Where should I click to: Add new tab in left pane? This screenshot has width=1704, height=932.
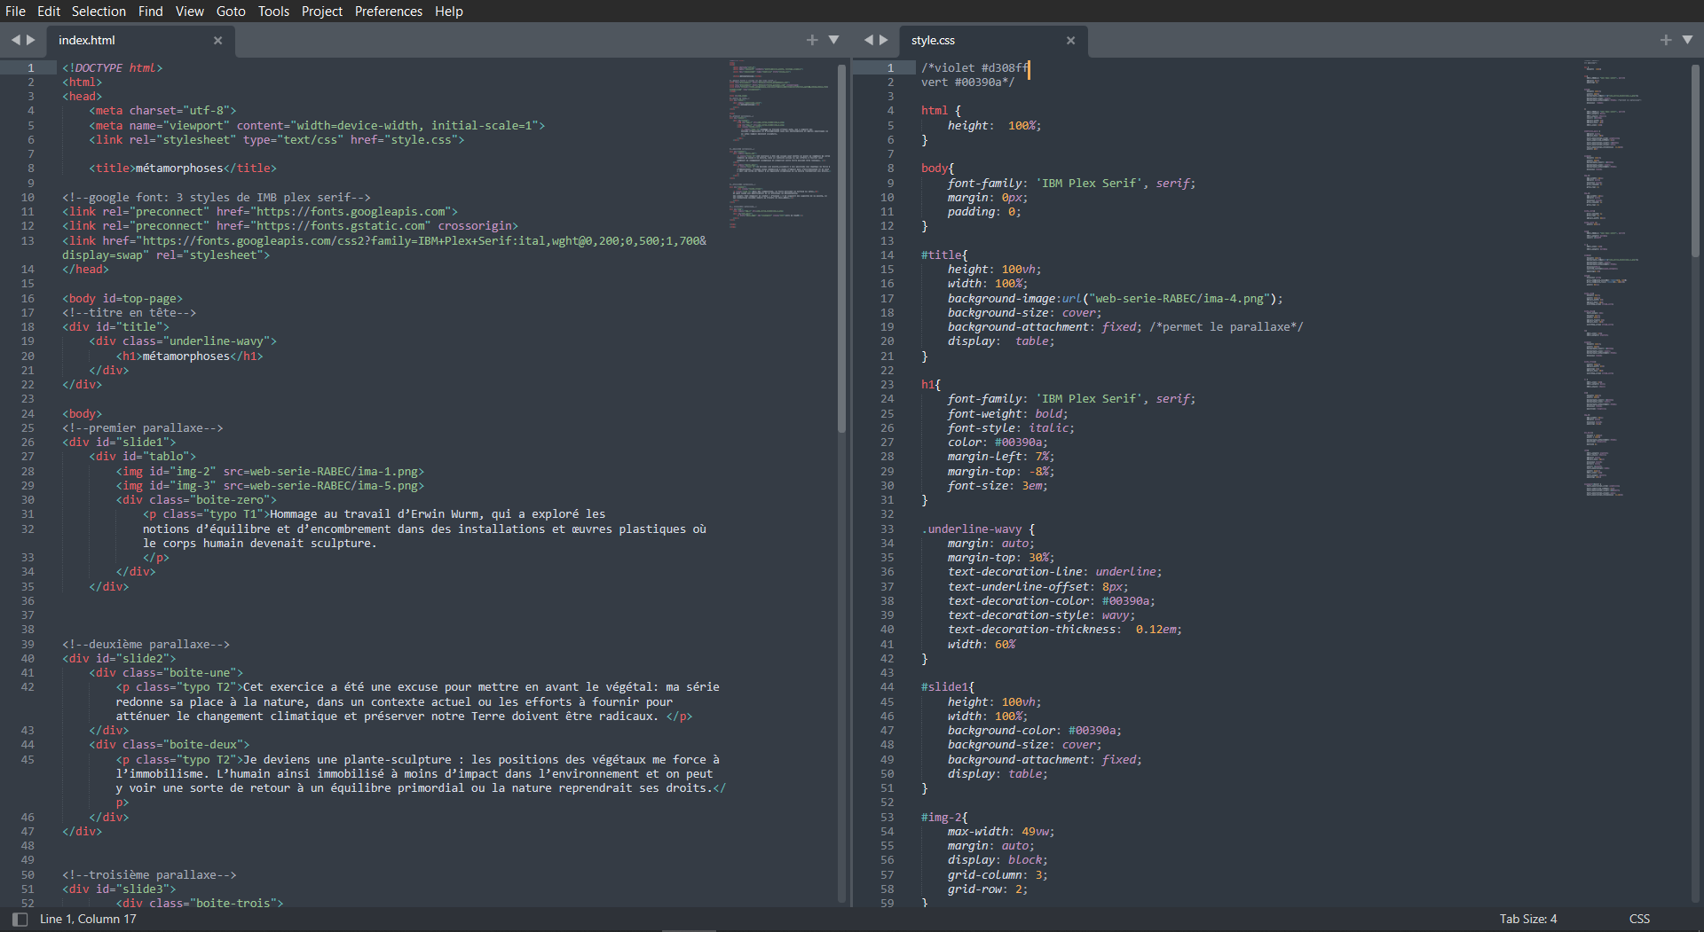click(x=812, y=40)
